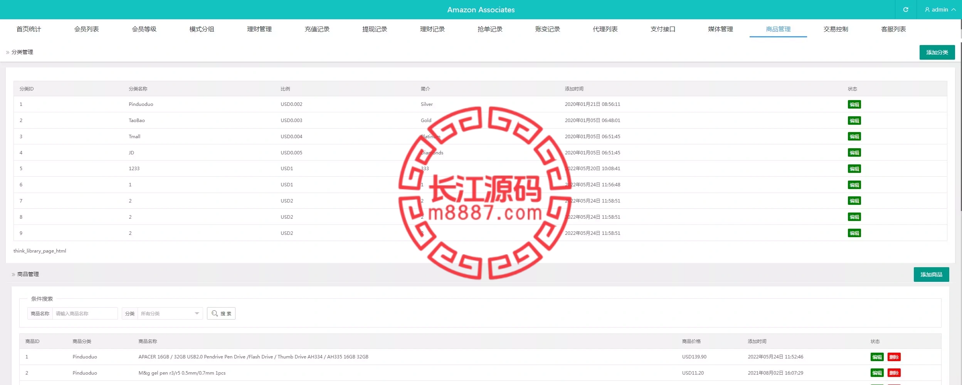Edit the Tmall category row
The image size is (962, 385).
pyautogui.click(x=854, y=136)
